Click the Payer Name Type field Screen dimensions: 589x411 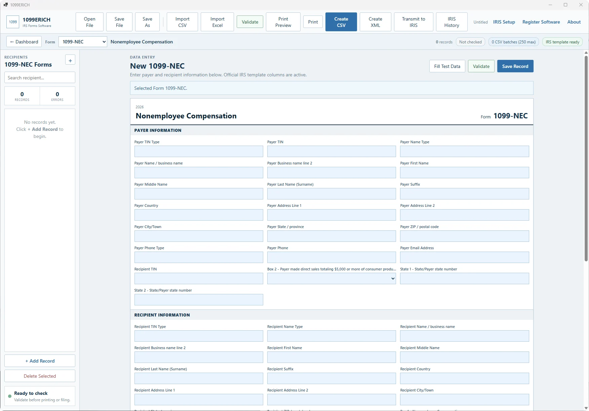pyautogui.click(x=465, y=151)
